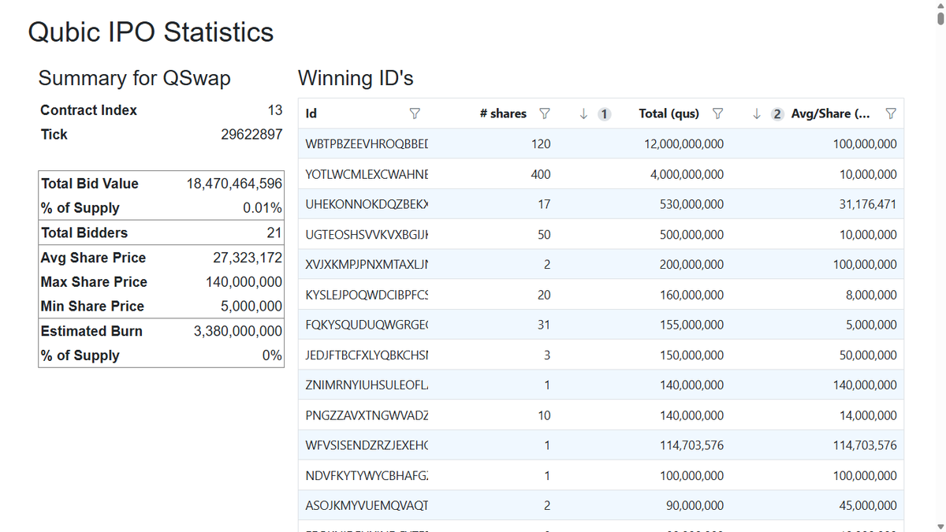The width and height of the screenshot is (946, 532).
Task: Select the WFVSISENDZRZJEXEH id cell
Action: coord(366,445)
